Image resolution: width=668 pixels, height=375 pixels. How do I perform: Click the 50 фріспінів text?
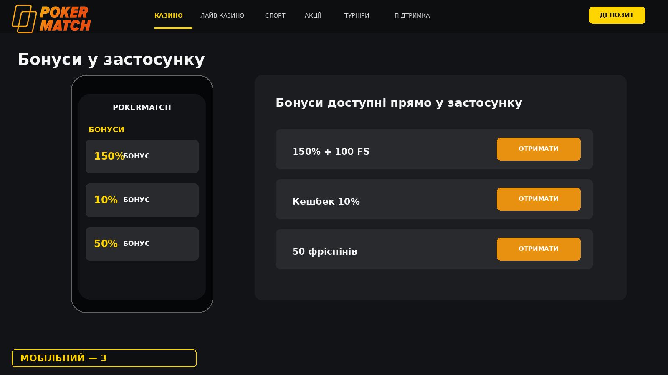(x=325, y=251)
